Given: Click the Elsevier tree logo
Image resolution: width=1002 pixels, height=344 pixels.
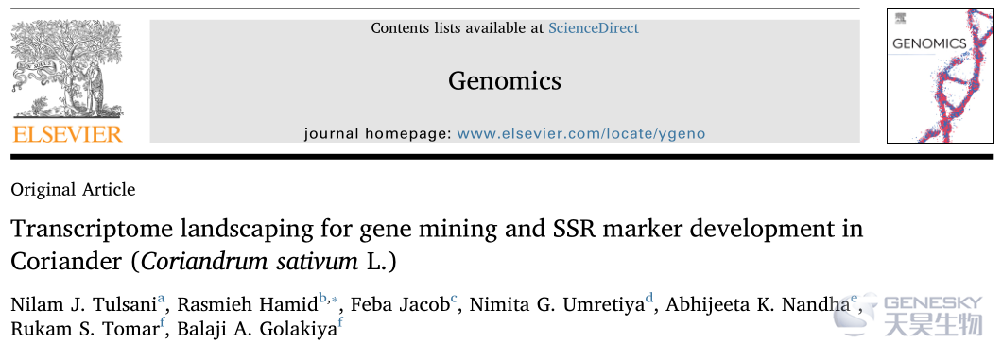Looking at the screenshot, I should (x=68, y=69).
